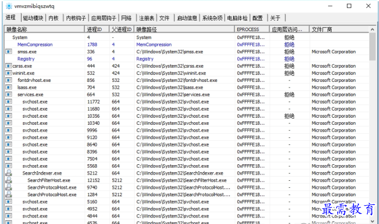Screen dimensions: 379x224
Task: Click icon of SearchProtocolHost.exe PID 1284
Action: point(8,194)
